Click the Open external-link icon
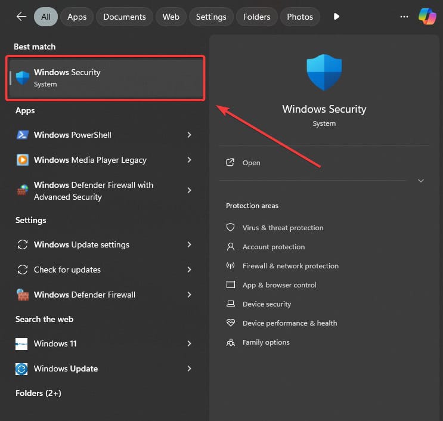443x421 pixels. coord(230,162)
